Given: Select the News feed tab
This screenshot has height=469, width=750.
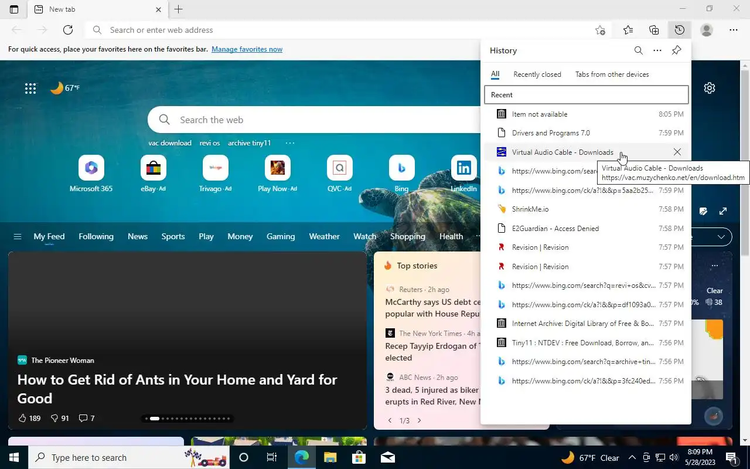Looking at the screenshot, I should coord(138,236).
